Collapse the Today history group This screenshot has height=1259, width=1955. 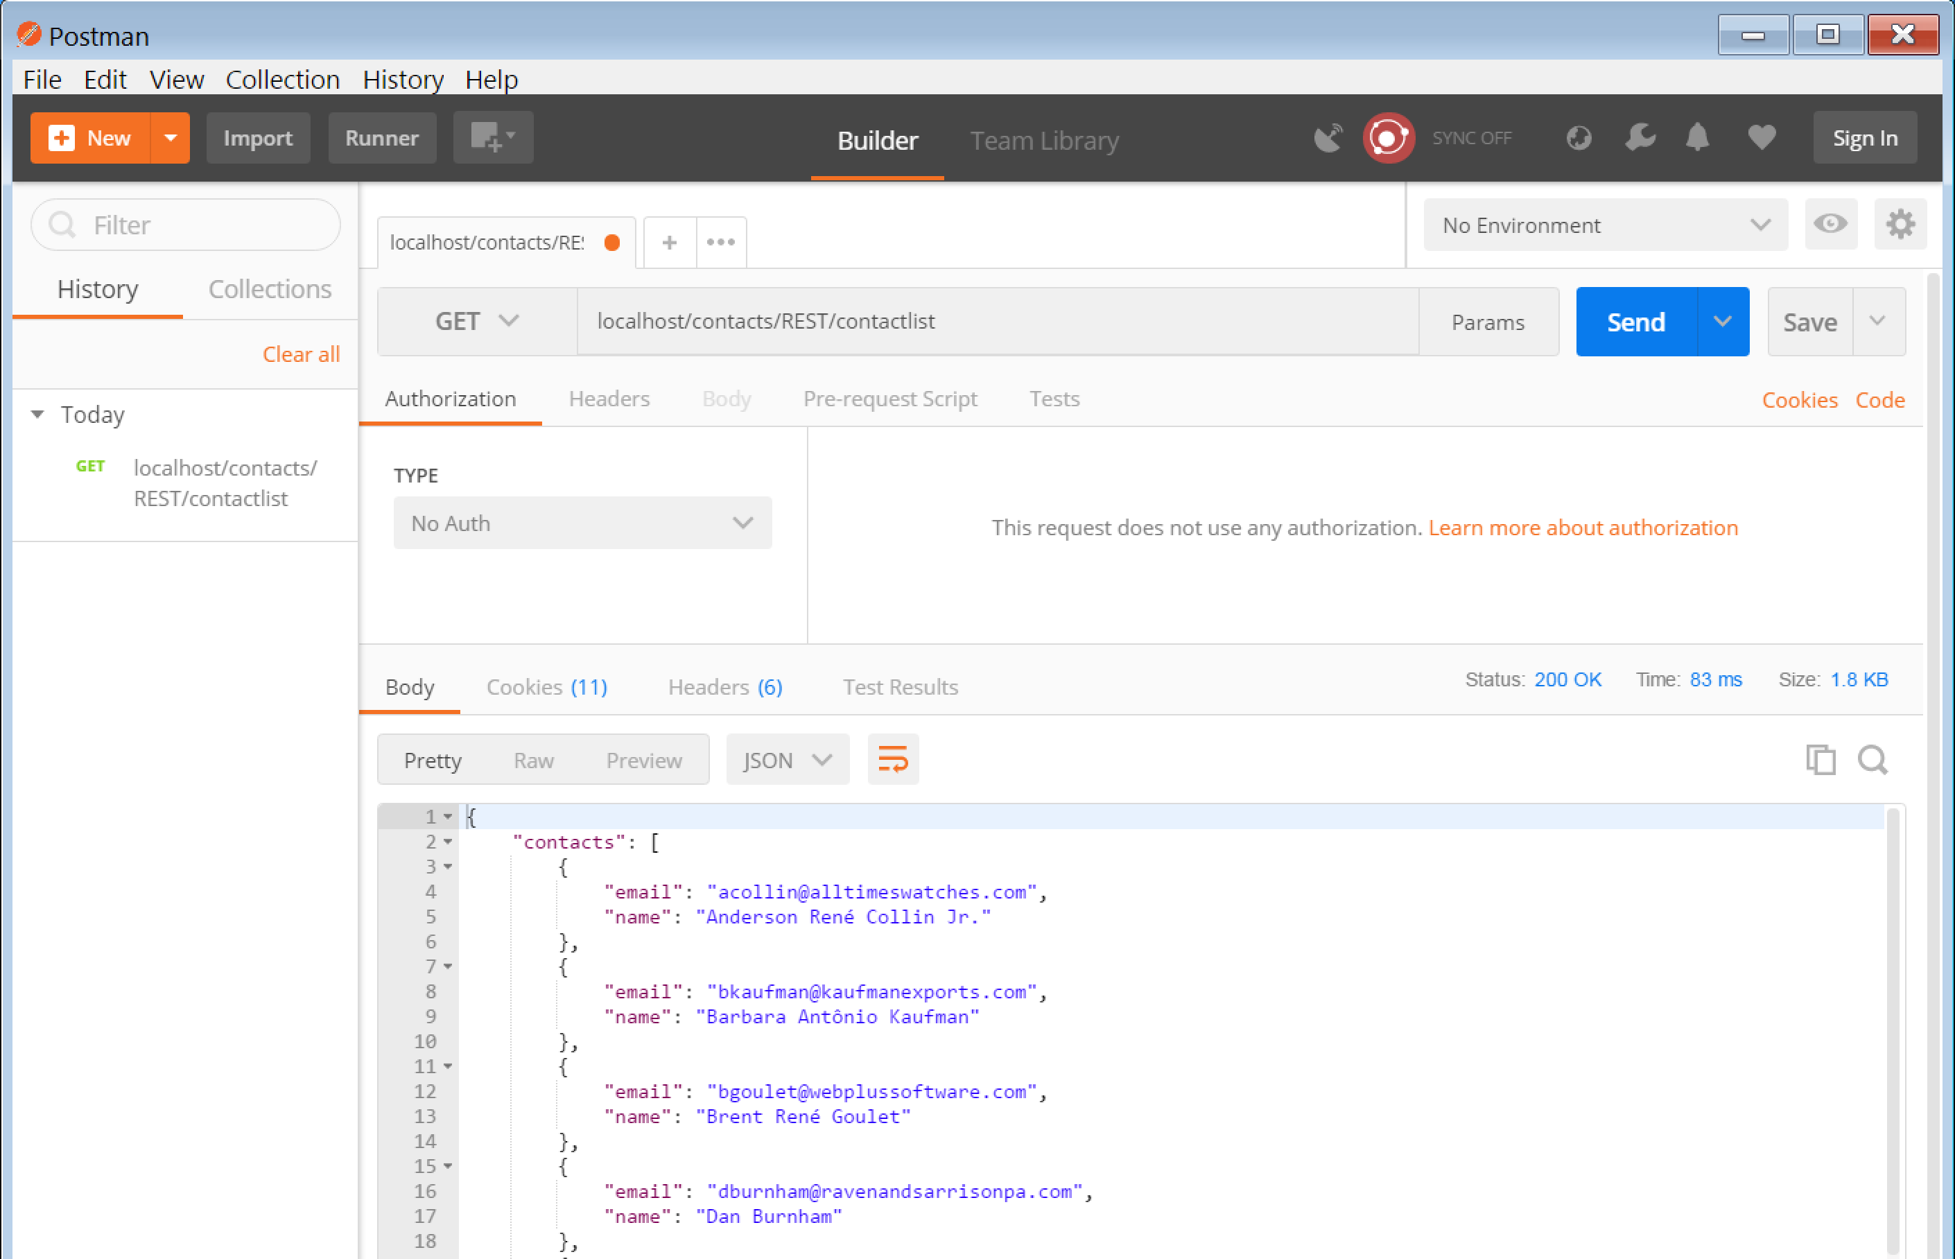pos(37,415)
